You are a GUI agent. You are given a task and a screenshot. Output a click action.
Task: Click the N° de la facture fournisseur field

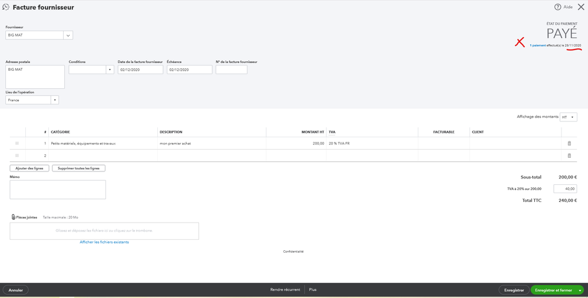(x=232, y=69)
